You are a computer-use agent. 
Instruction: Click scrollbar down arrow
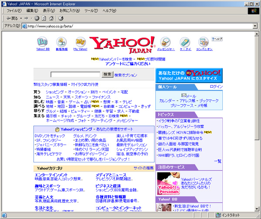point(257,209)
